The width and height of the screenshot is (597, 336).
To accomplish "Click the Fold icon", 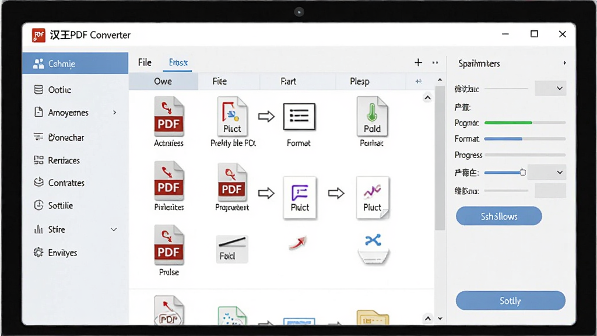I will point(232,249).
